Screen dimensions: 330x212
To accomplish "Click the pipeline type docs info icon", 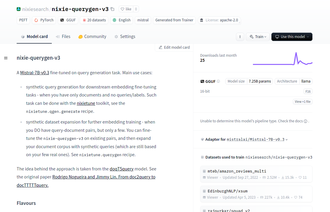I will point(305,121).
